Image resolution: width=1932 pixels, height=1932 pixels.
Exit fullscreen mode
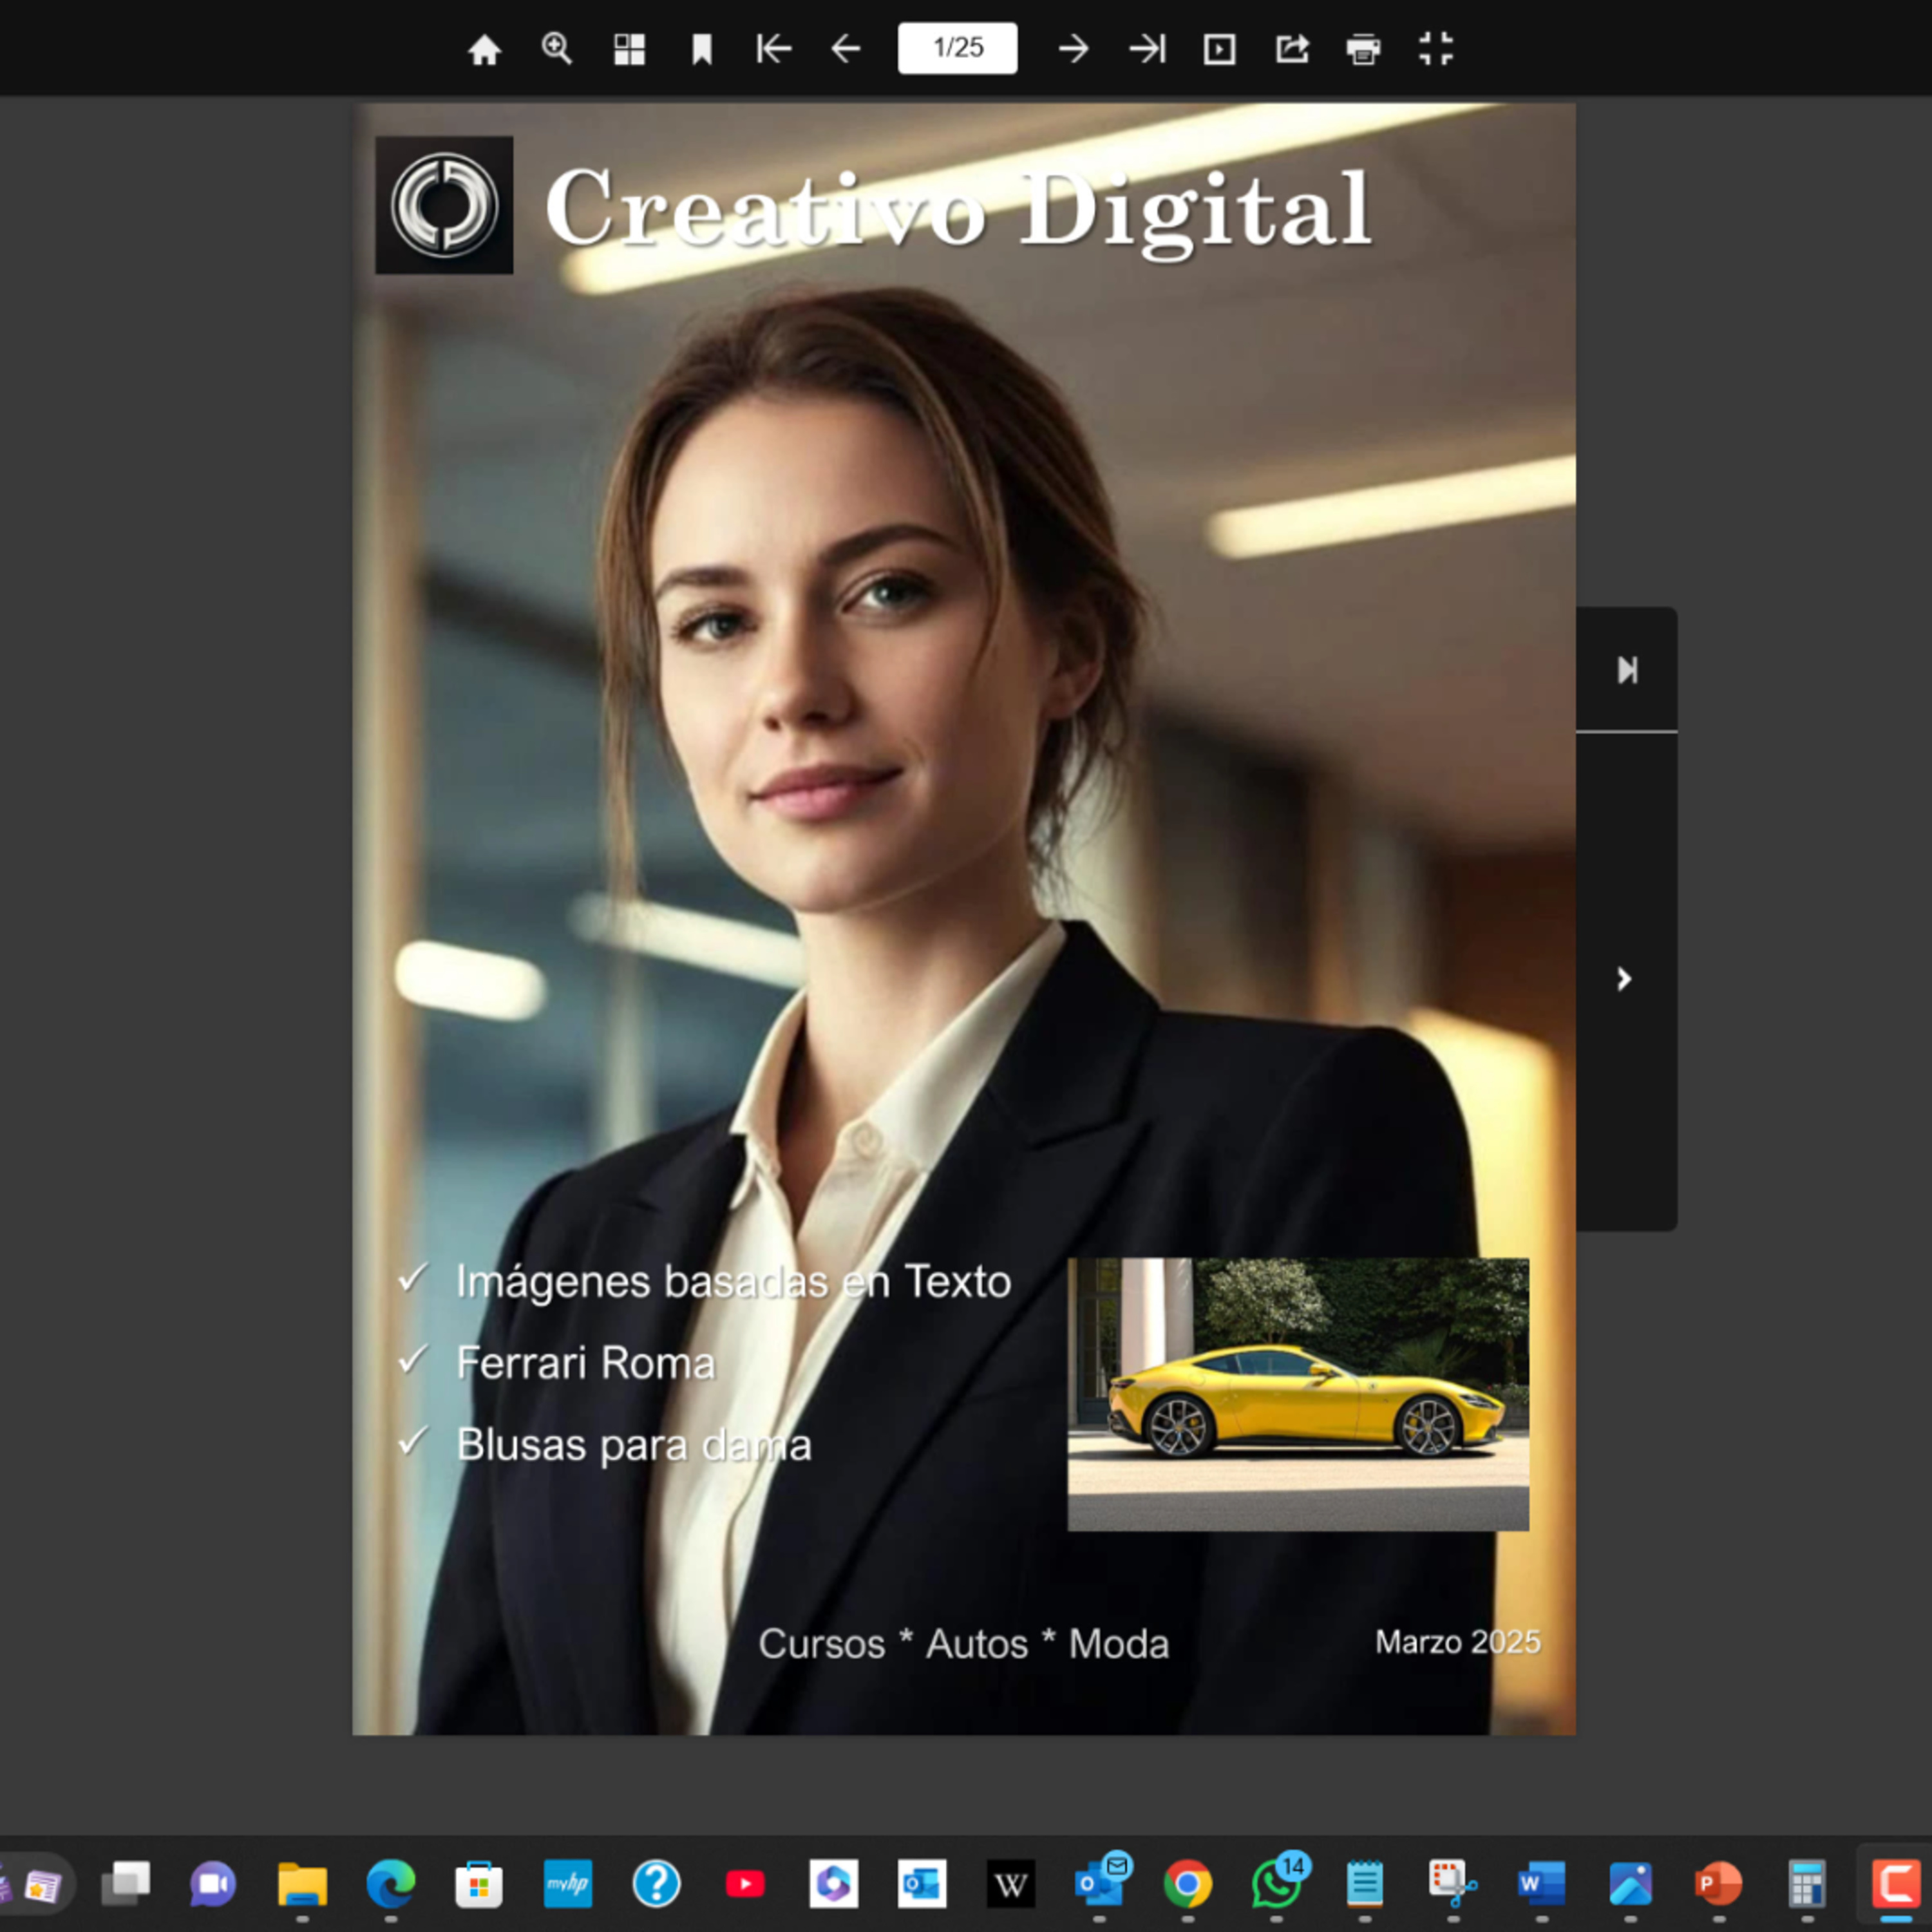(x=1436, y=48)
